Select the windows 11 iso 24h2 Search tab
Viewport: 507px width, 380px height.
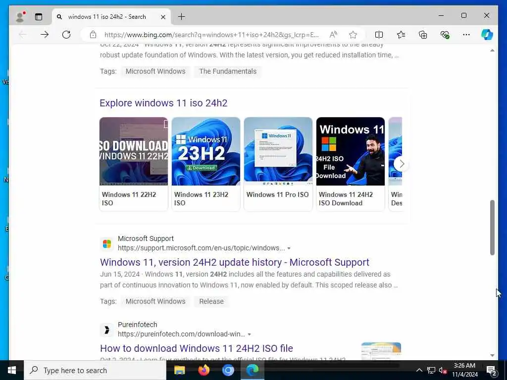click(111, 17)
